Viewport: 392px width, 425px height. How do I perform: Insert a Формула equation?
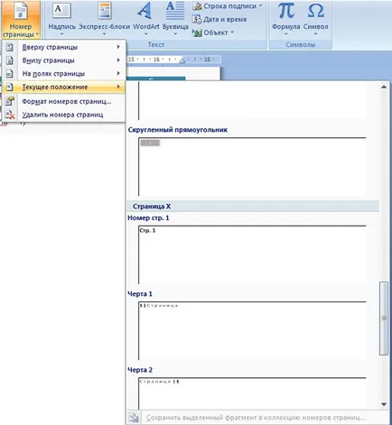tap(285, 19)
